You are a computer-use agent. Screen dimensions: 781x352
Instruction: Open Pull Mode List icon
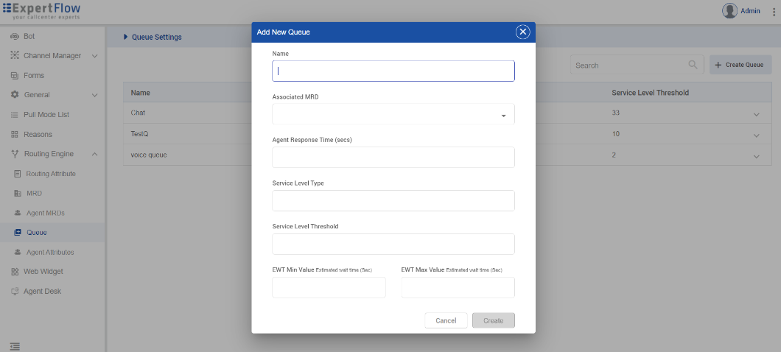tap(15, 115)
